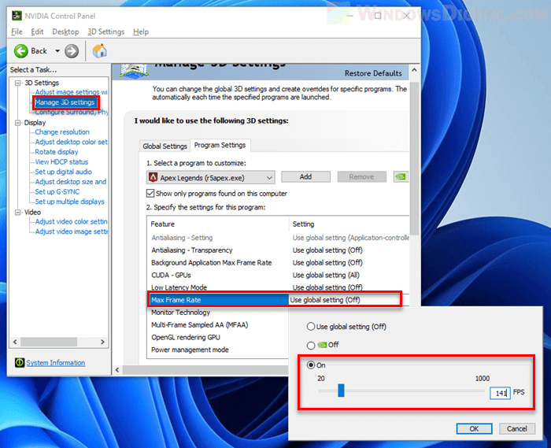This screenshot has height=448, width=551.
Task: Select Set up multiple displays item
Action: pos(69,202)
